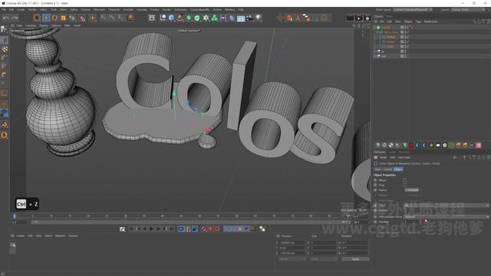Viewport: 491px width, 276px height.
Task: Open User Data in the Attribute Manager
Action: pos(404,157)
